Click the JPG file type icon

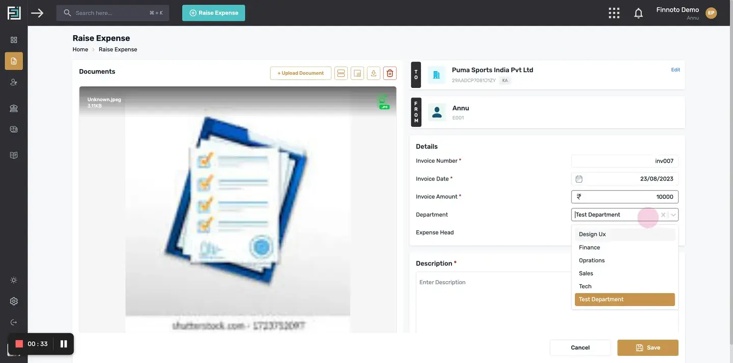[384, 103]
